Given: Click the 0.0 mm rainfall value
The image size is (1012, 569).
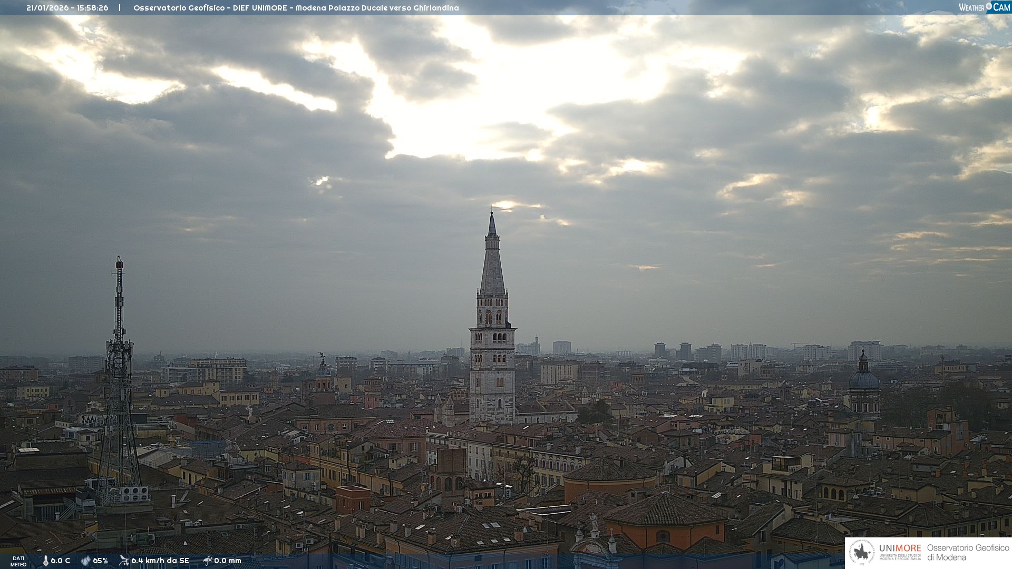Looking at the screenshot, I should click(x=227, y=561).
